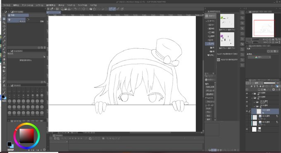Image resolution: width=281 pixels, height=153 pixels.
Task: Click フォルダー内の素材をすべて表示 link
Action: pos(227,54)
